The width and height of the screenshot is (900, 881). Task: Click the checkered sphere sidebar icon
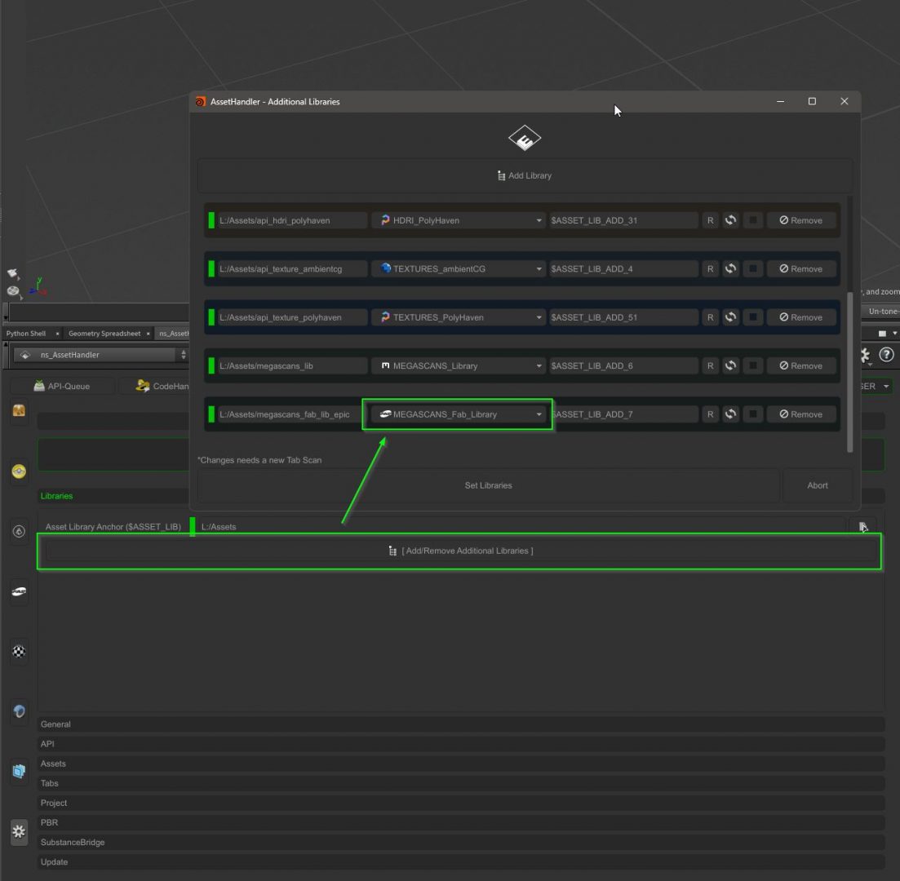(19, 652)
